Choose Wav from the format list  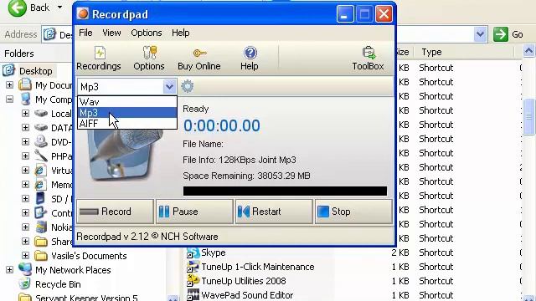coord(127,102)
